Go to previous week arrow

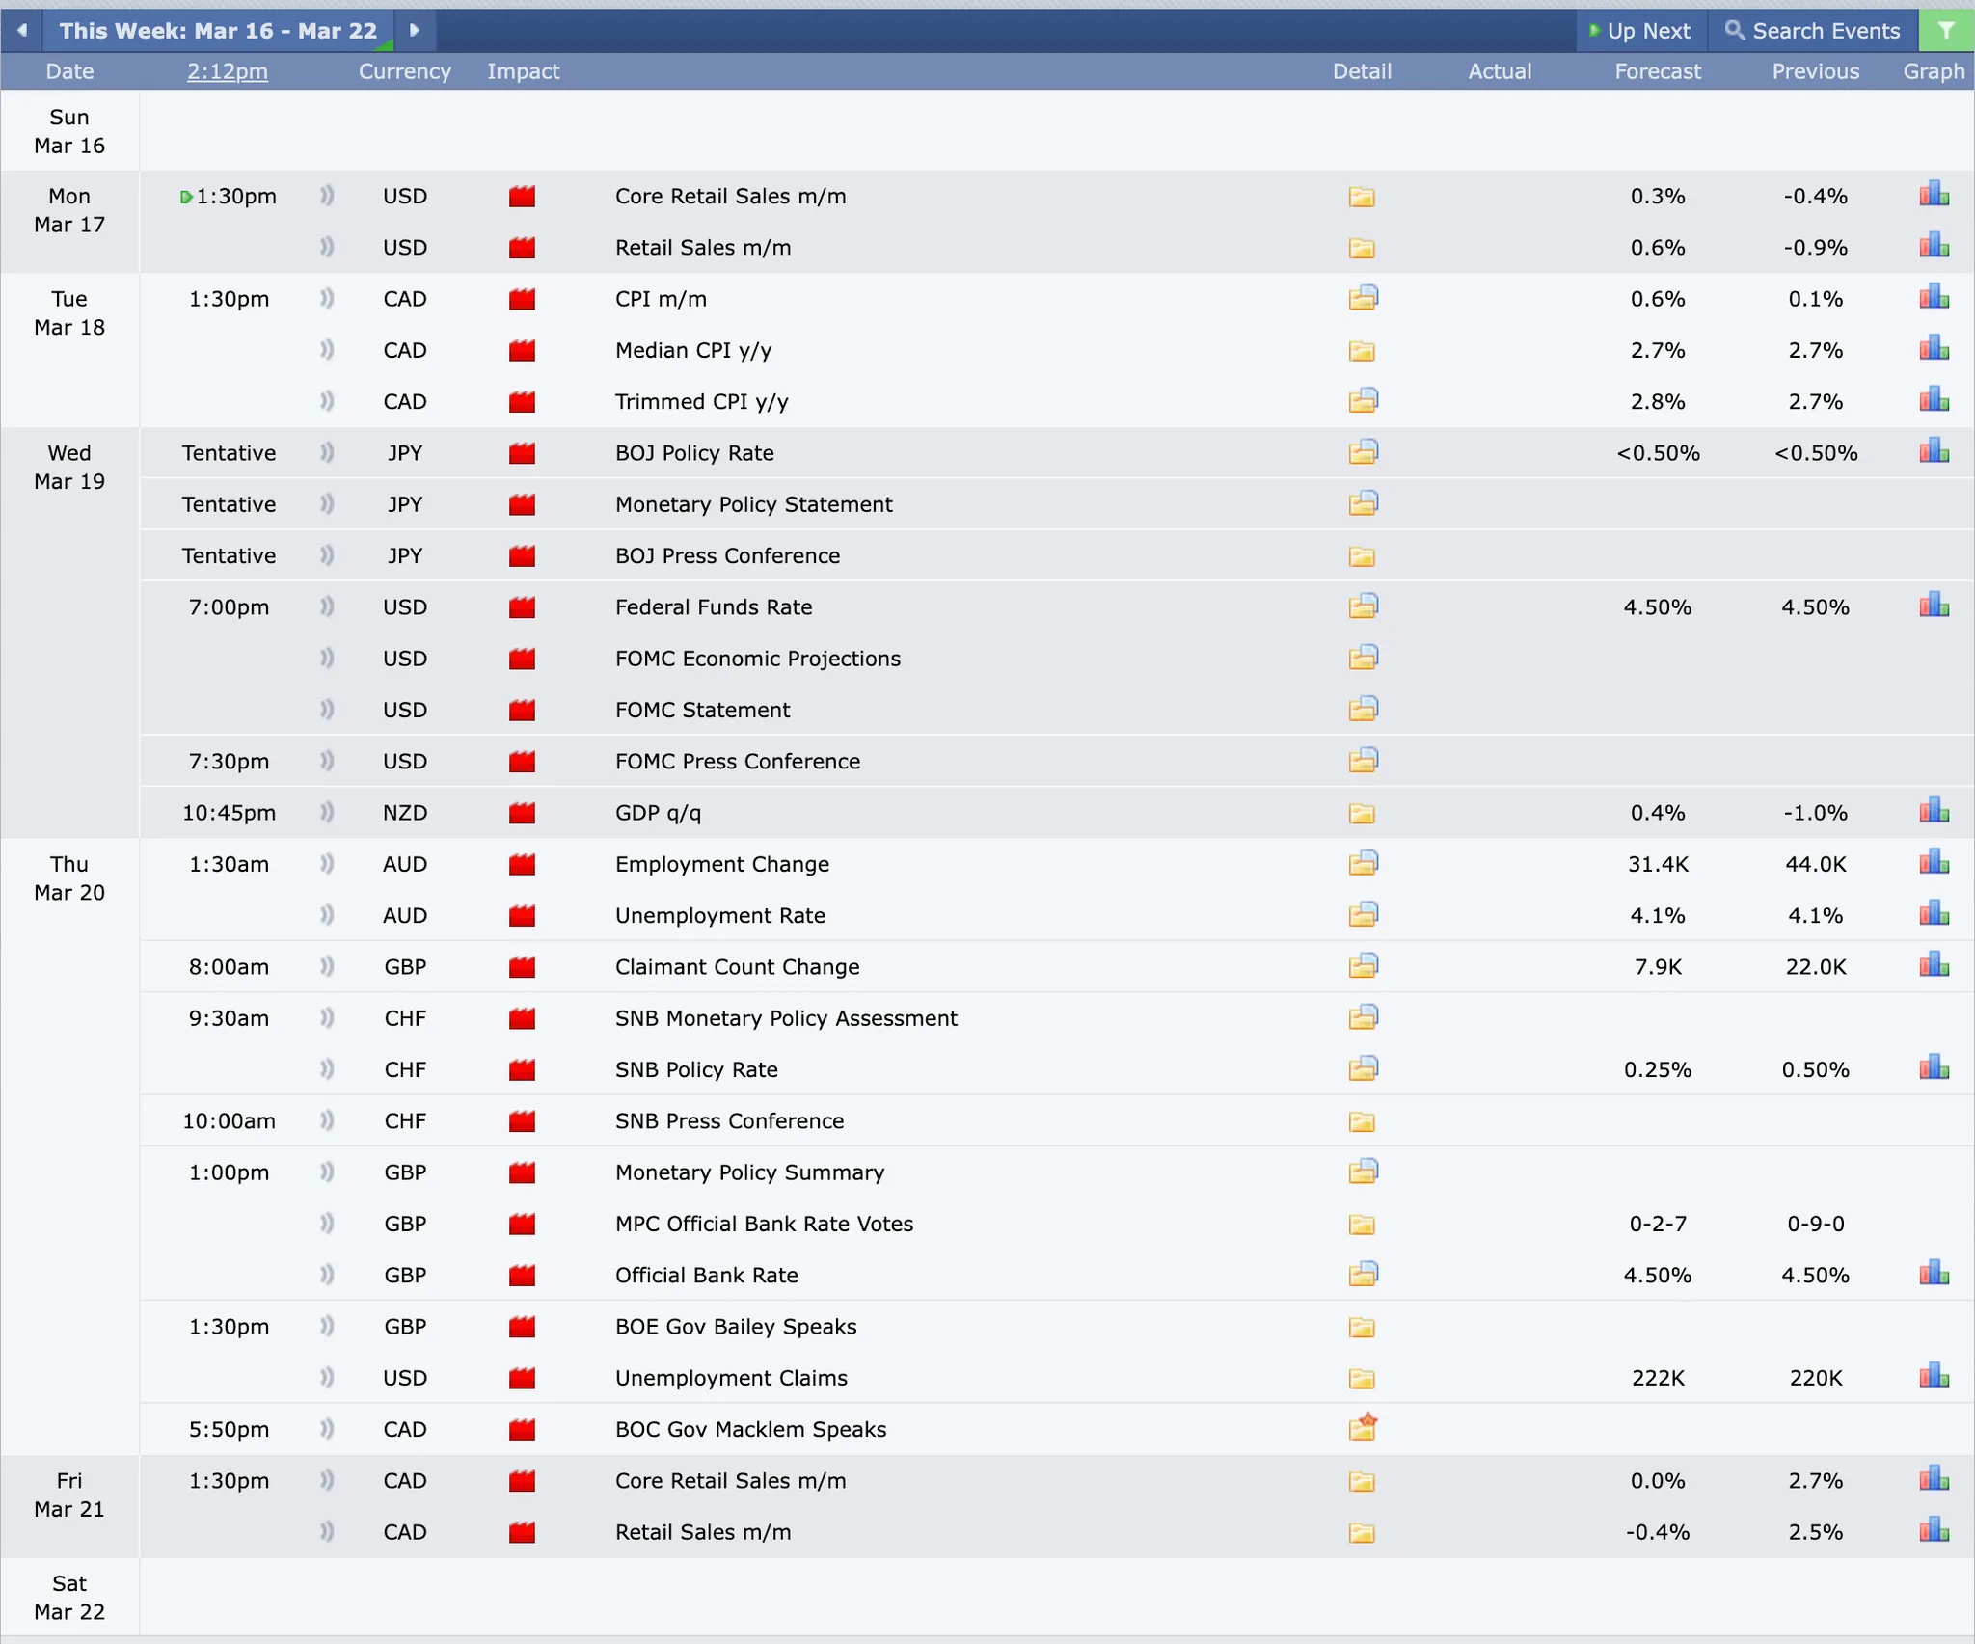point(21,31)
